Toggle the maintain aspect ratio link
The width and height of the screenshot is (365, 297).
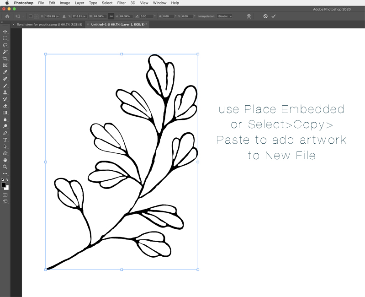(x=111, y=16)
